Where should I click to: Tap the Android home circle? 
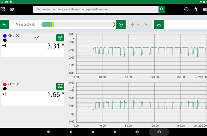click(x=93, y=132)
